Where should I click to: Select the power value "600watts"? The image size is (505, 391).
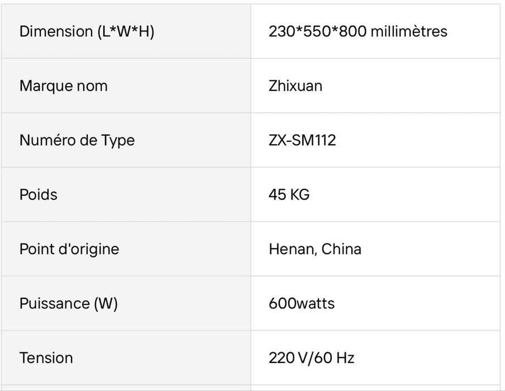tap(302, 303)
